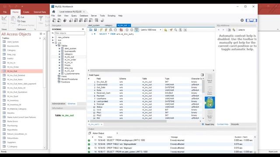Open the object inspector toolbar icon
This screenshot has width=280, height=157.
point(65,20)
